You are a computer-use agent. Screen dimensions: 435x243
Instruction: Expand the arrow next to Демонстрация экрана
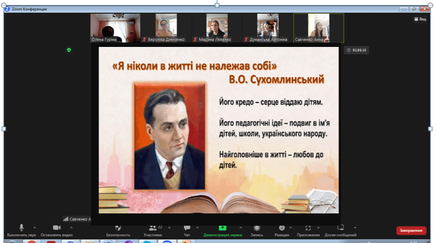[x=240, y=228]
